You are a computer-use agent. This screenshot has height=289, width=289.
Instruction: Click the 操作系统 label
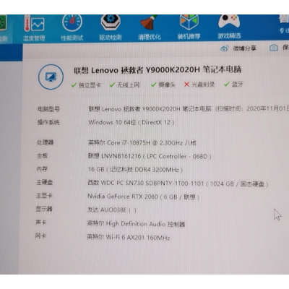pyautogui.click(x=48, y=122)
